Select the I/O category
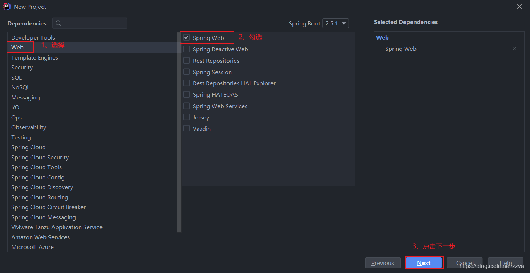 click(x=92, y=107)
